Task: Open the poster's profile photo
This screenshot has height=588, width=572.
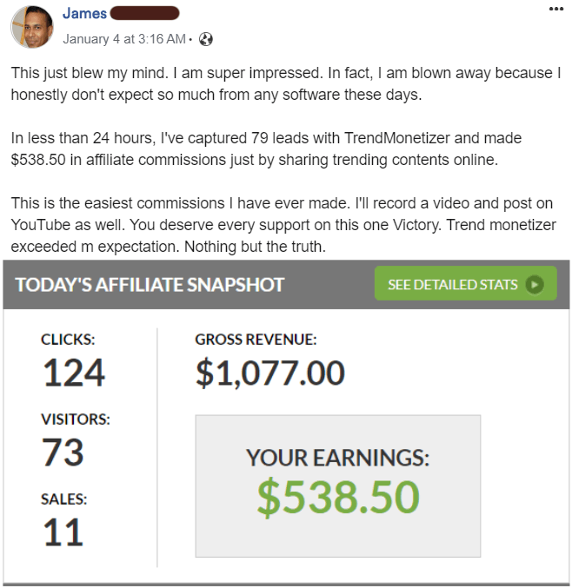Action: coord(31,28)
